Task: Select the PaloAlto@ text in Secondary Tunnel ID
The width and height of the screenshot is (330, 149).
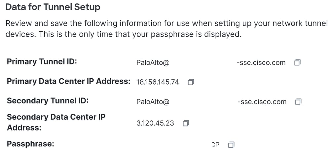Action: click(x=153, y=102)
